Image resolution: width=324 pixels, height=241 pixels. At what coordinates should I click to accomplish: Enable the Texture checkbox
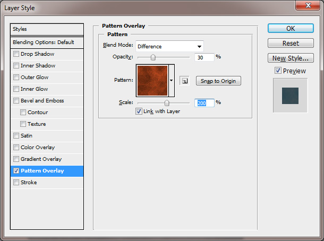pyautogui.click(x=23, y=124)
